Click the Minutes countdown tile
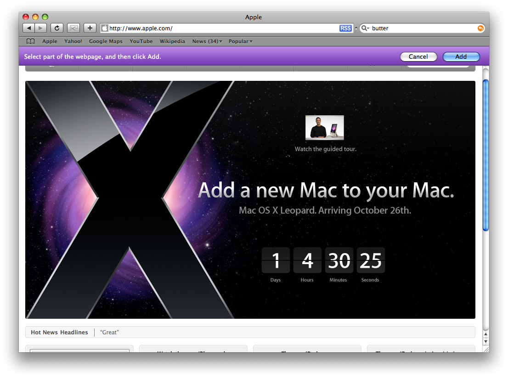508x378 pixels. [339, 260]
